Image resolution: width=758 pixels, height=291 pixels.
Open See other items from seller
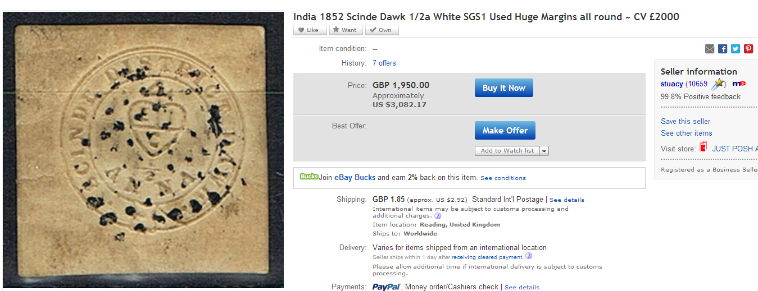tap(687, 133)
